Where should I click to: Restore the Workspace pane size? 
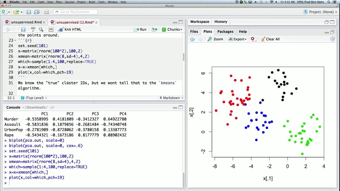click(327, 22)
